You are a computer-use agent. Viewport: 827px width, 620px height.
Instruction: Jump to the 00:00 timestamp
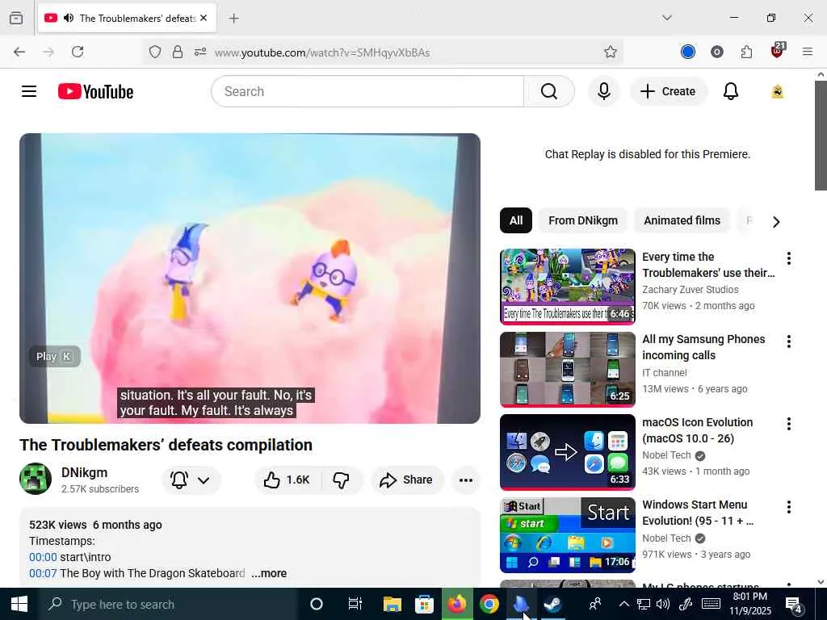43,557
